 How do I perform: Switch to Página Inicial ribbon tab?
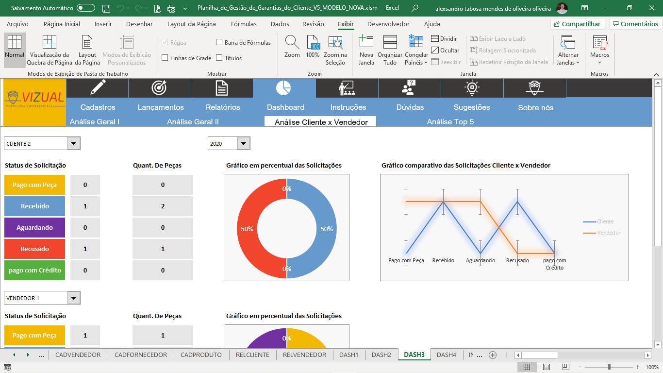tap(62, 24)
